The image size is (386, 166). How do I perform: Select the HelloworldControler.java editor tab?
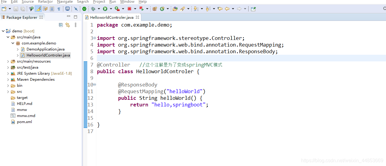click(111, 17)
